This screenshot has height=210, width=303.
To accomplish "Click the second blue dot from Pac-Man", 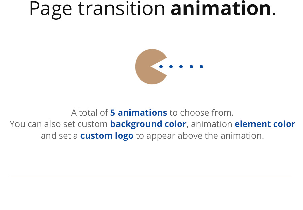I will [171, 67].
